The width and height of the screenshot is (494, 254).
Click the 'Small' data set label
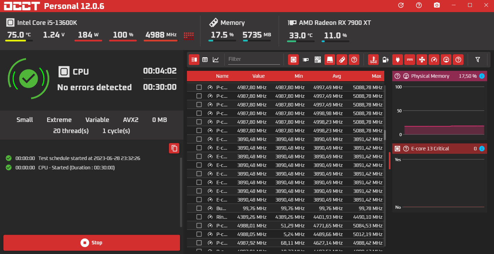click(25, 120)
